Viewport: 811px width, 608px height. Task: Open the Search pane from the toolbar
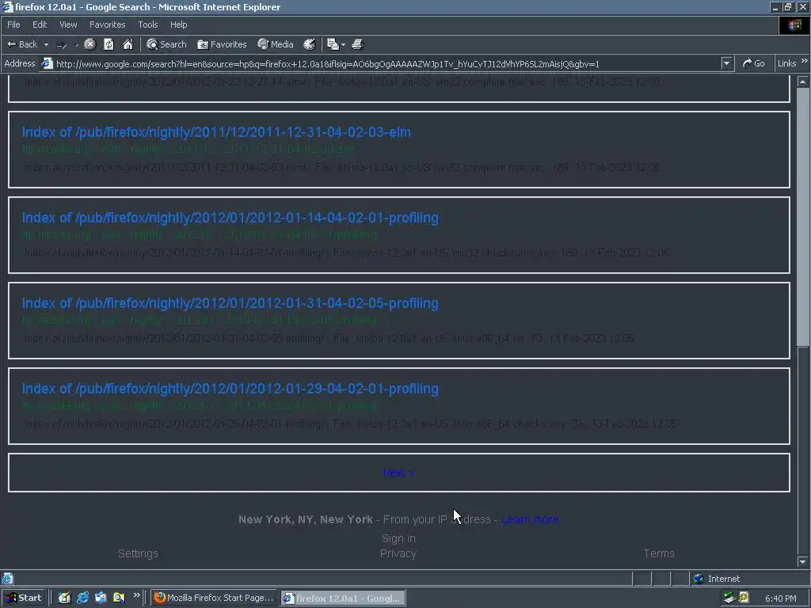(166, 44)
